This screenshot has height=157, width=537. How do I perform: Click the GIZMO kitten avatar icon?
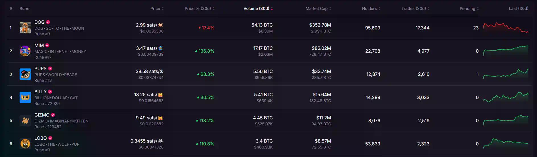(25, 121)
